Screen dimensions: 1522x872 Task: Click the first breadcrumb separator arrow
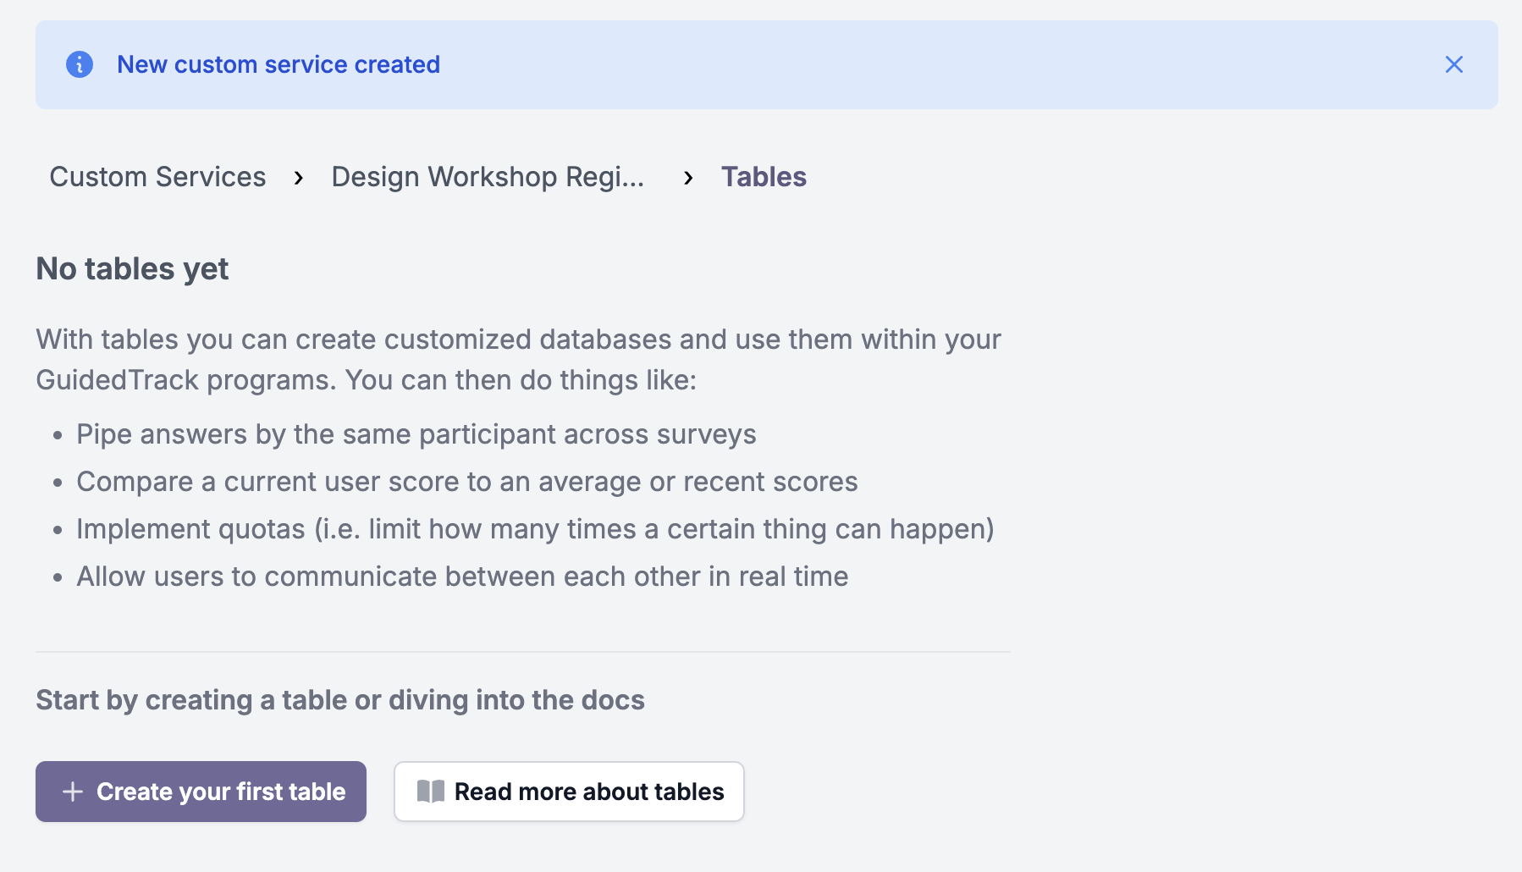click(300, 178)
